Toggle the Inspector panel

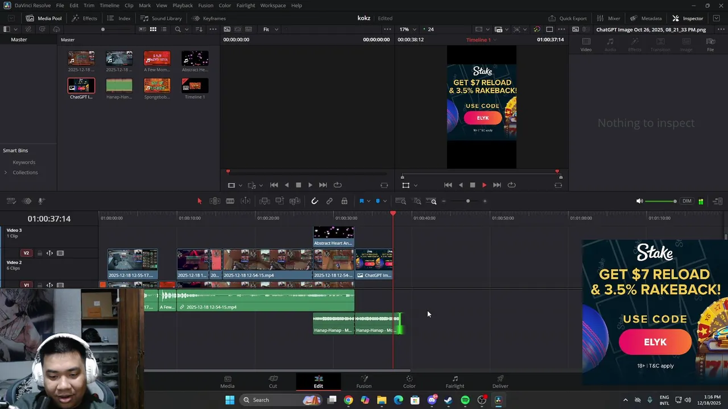pyautogui.click(x=688, y=18)
